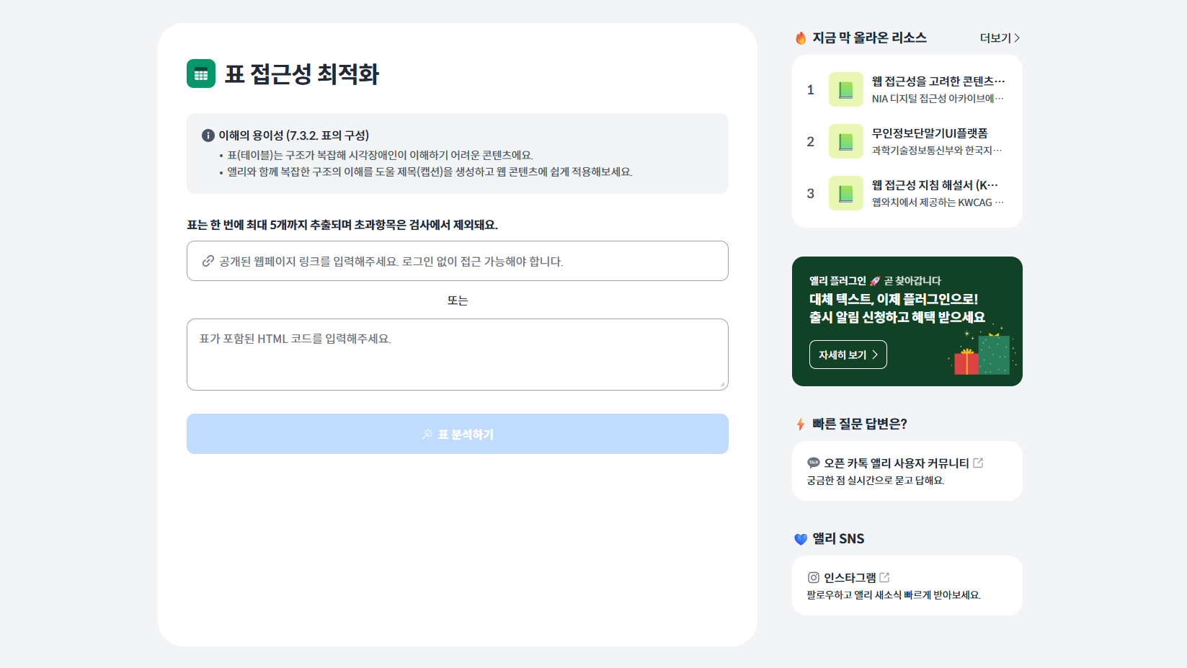Open 무인정보단말기UI플랫폼 resource link
The image size is (1187, 668).
pos(930,133)
